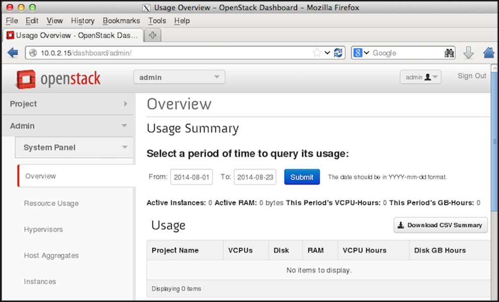The width and height of the screenshot is (499, 302).
Task: Open the Bookmarks menu
Action: pos(121,21)
